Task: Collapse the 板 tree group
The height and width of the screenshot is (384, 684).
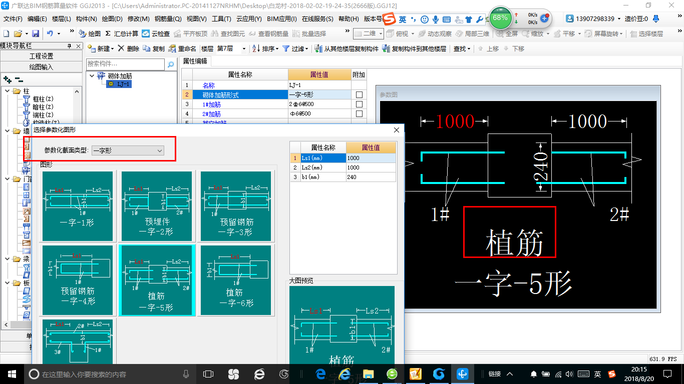Action: coord(8,283)
